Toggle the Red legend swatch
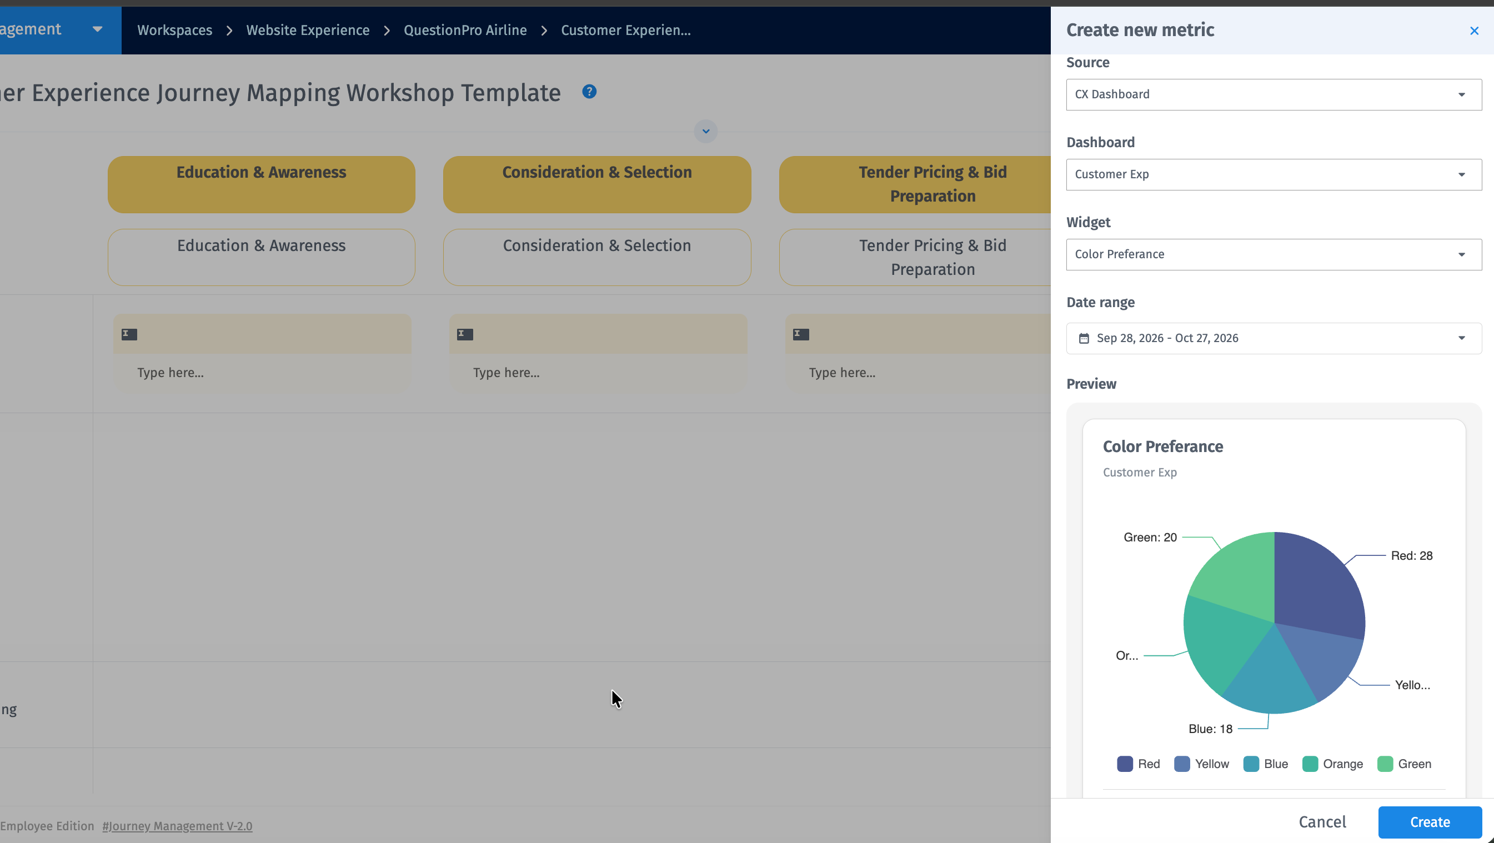This screenshot has height=843, width=1494. pos(1125,764)
